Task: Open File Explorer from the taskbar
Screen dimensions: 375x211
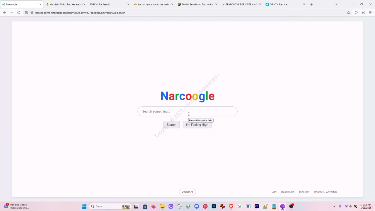Action: point(162,206)
